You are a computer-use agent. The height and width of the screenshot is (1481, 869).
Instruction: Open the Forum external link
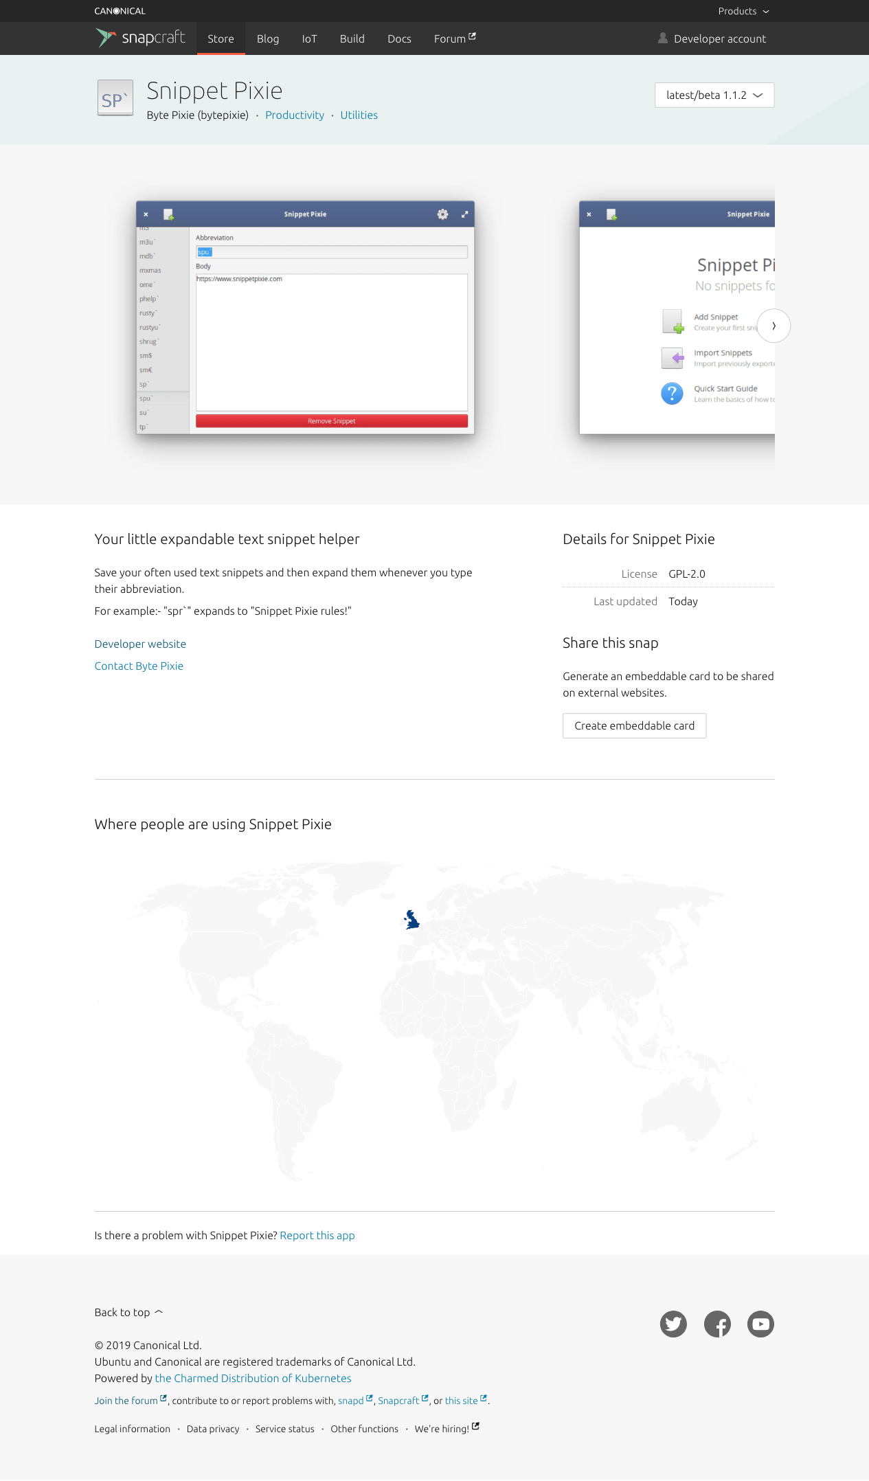point(455,38)
